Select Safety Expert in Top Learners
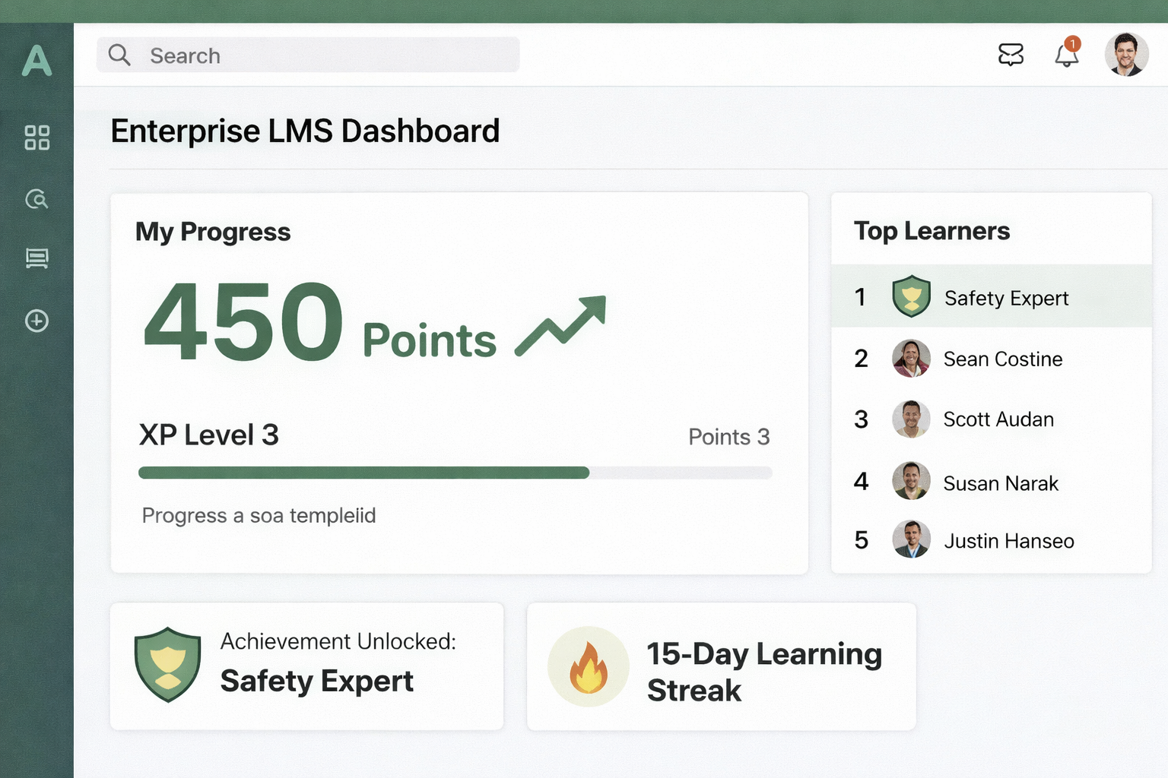Viewport: 1168px width, 778px height. (1005, 298)
